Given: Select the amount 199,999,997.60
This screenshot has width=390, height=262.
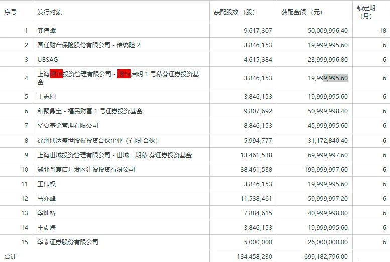Looking at the screenshot, I should click(x=326, y=170).
